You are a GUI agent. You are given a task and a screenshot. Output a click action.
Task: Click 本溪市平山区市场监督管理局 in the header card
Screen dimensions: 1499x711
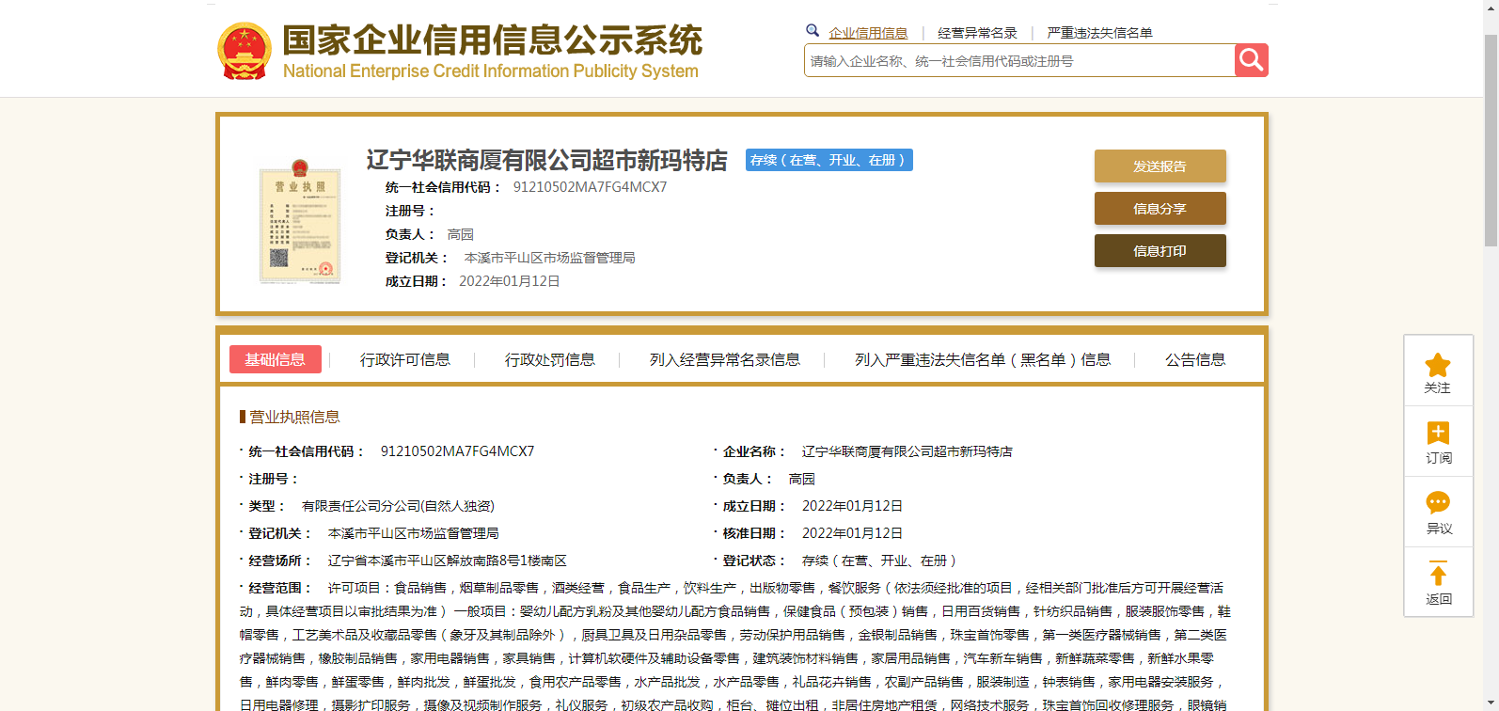550,258
